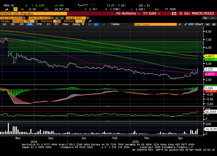Open the 96) Actions menu

[128, 14]
